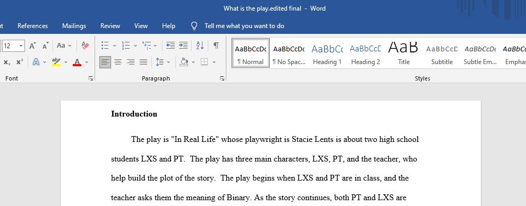Click the Introduction heading text
This screenshot has height=206, width=526.
point(134,114)
